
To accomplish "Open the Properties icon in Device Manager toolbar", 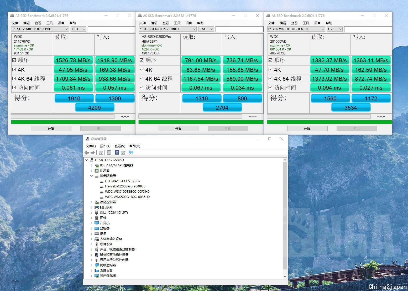I will (x=109, y=153).
